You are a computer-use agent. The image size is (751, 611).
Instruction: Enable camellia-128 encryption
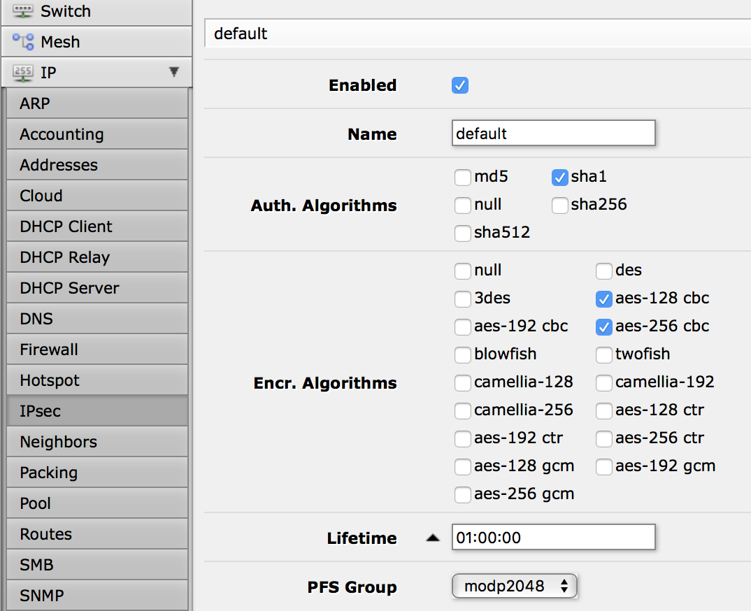[x=463, y=382]
